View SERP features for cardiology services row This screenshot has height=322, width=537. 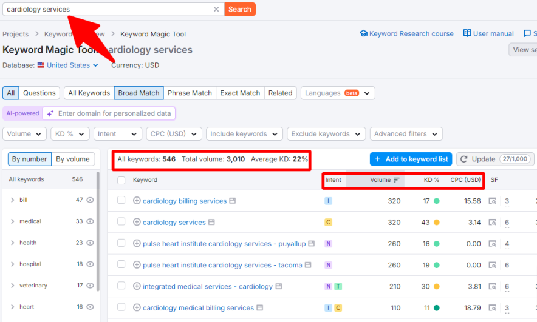click(x=493, y=223)
